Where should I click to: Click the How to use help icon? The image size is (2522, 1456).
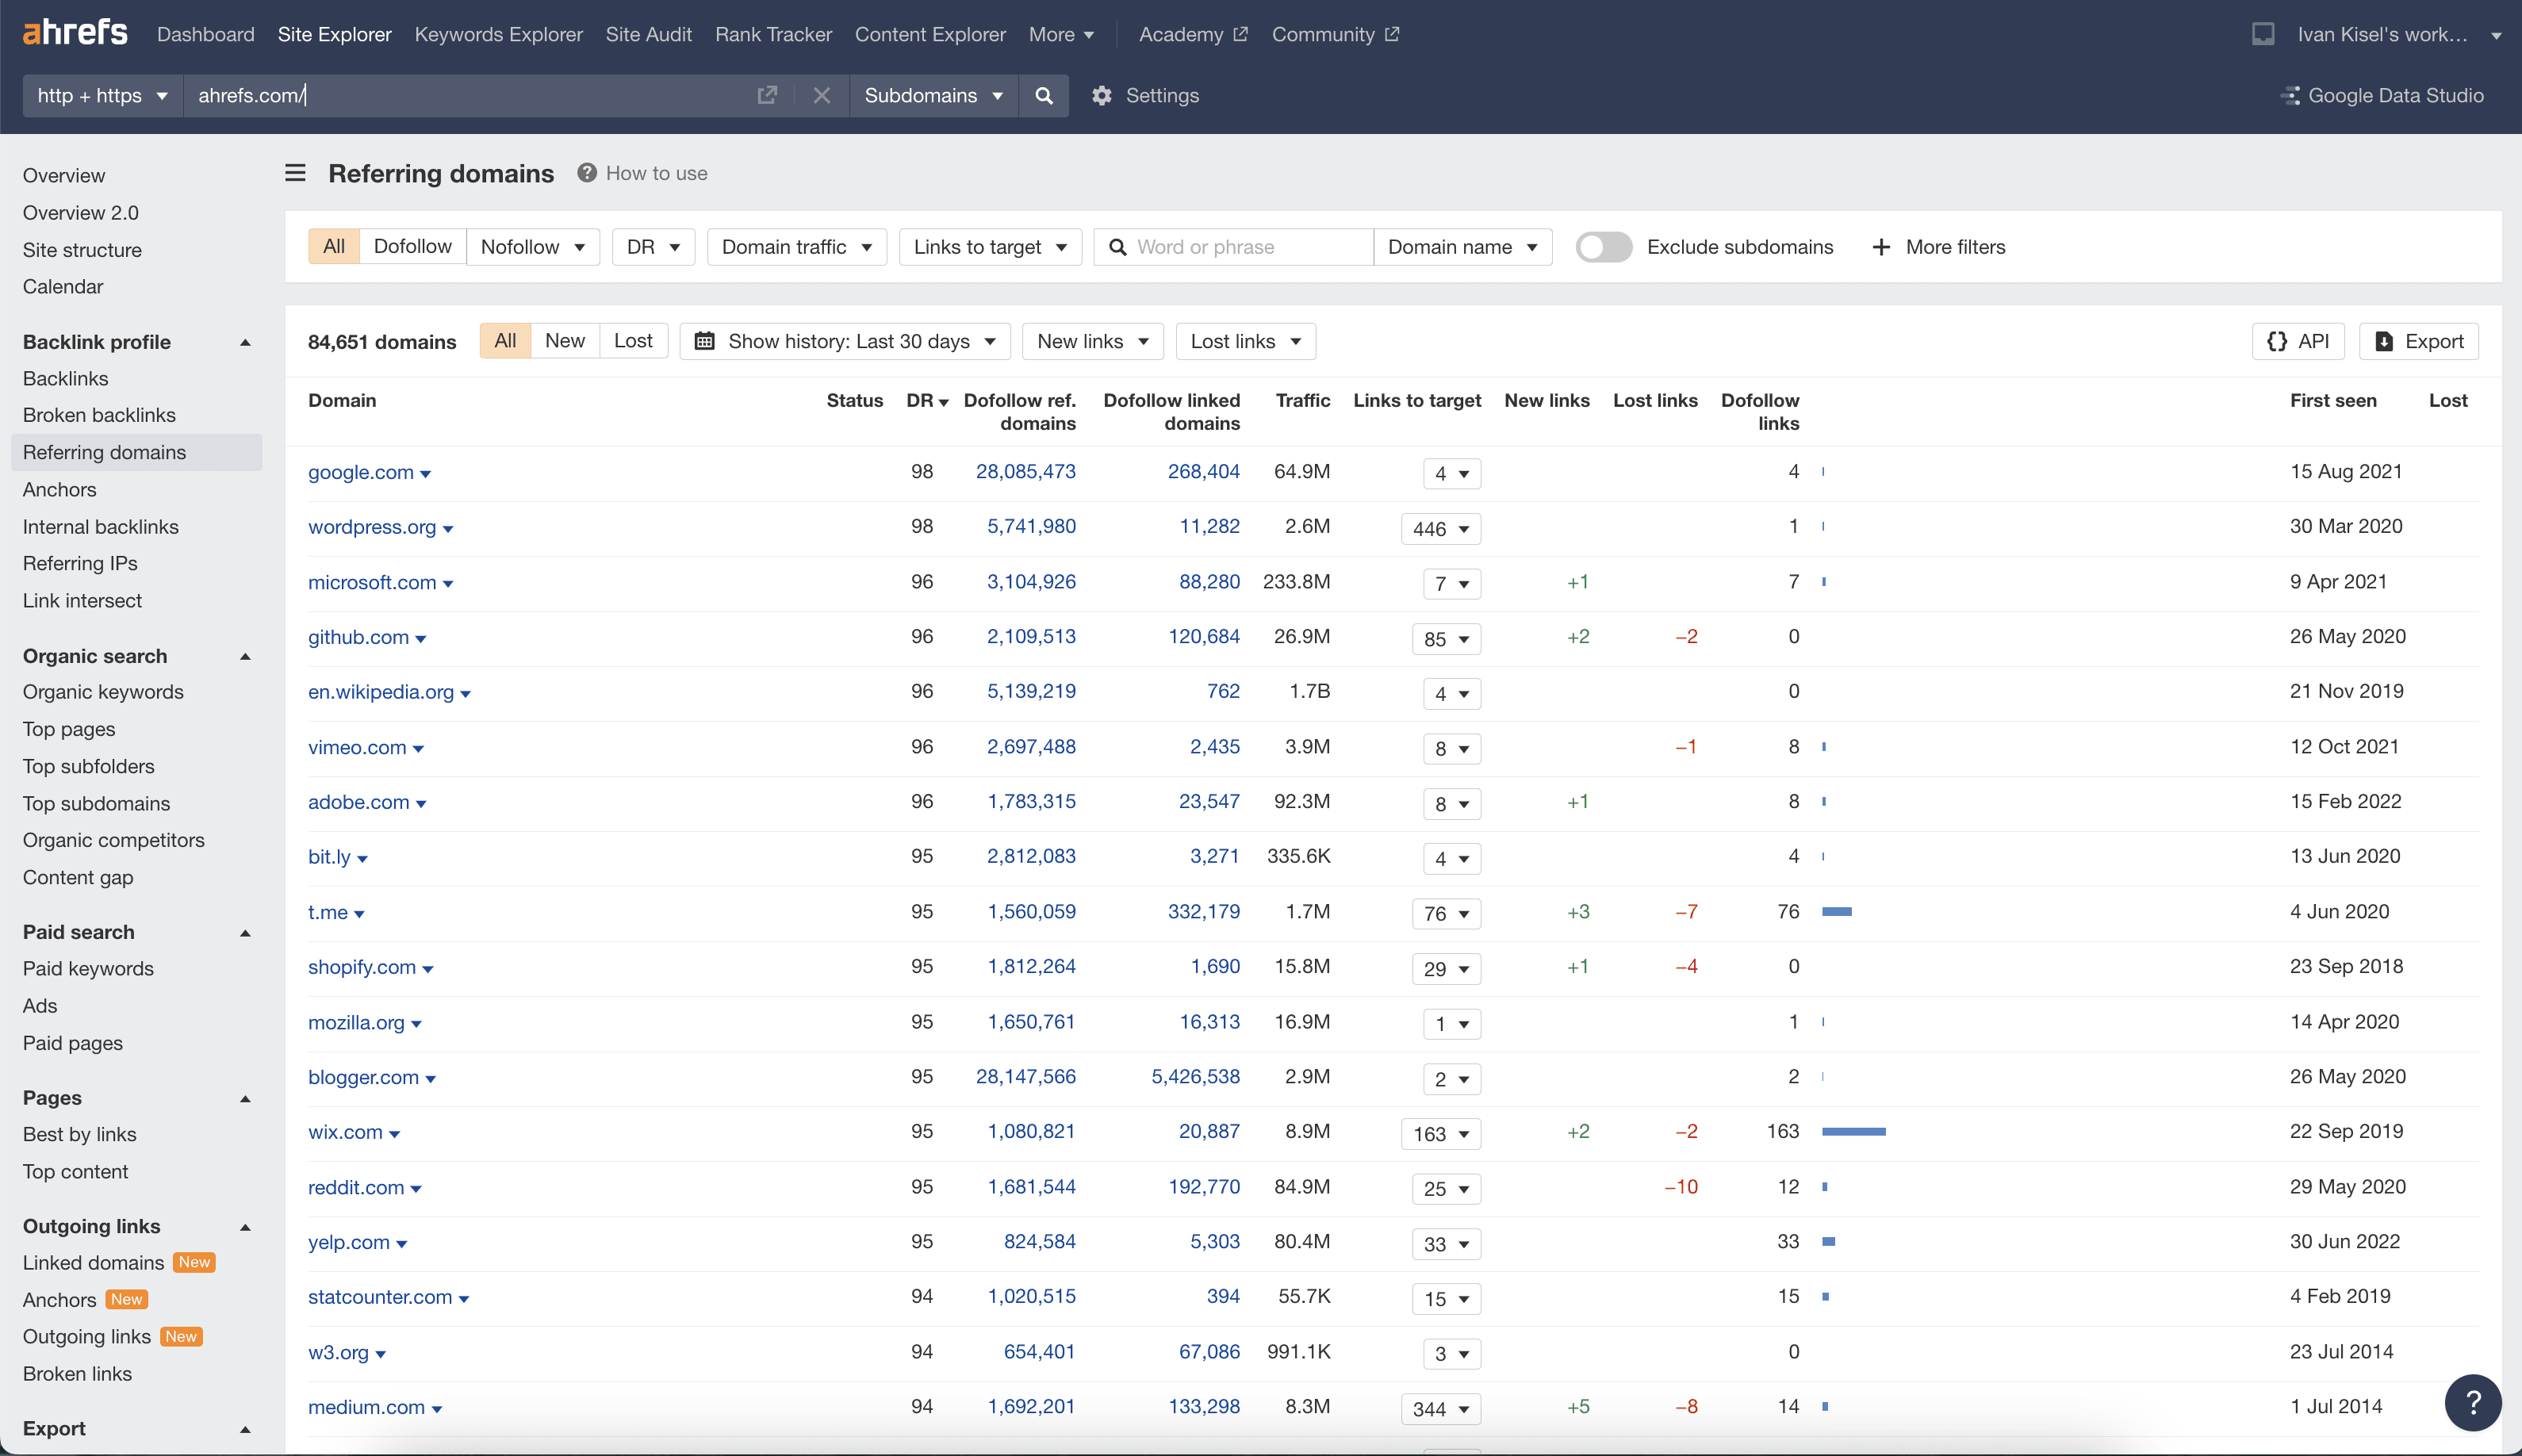(x=587, y=173)
